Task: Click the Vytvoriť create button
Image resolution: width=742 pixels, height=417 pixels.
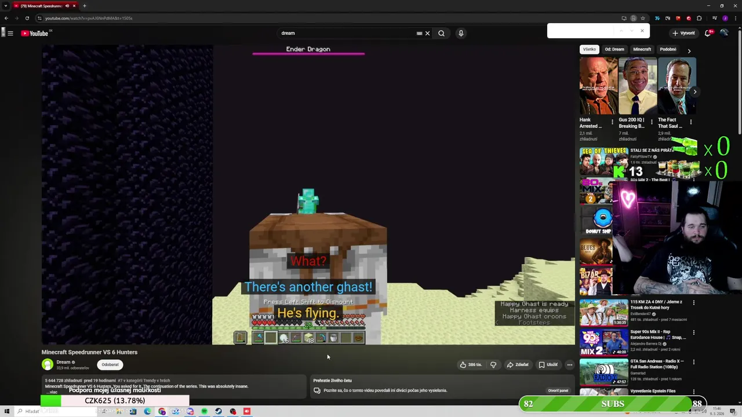Action: coord(683,33)
